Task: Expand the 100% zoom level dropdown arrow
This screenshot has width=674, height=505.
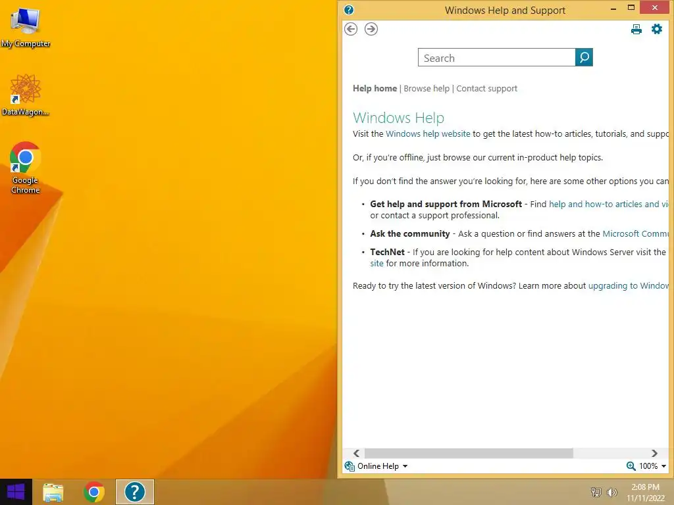Action: pos(663,466)
